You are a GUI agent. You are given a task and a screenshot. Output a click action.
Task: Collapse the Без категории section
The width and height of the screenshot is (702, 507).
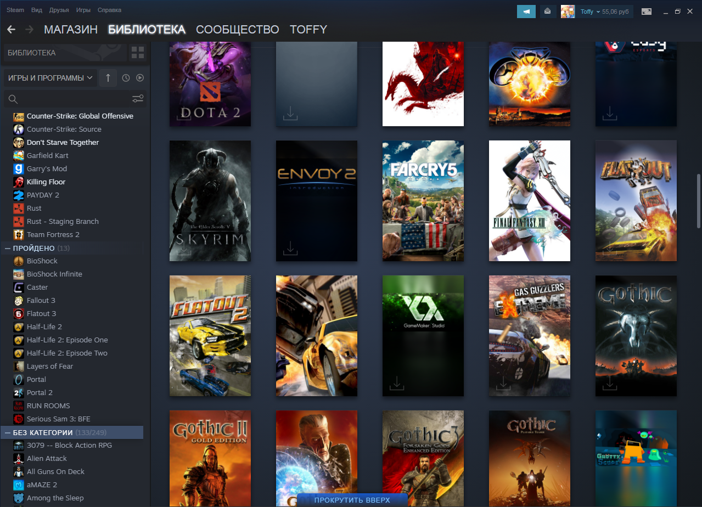coord(8,432)
